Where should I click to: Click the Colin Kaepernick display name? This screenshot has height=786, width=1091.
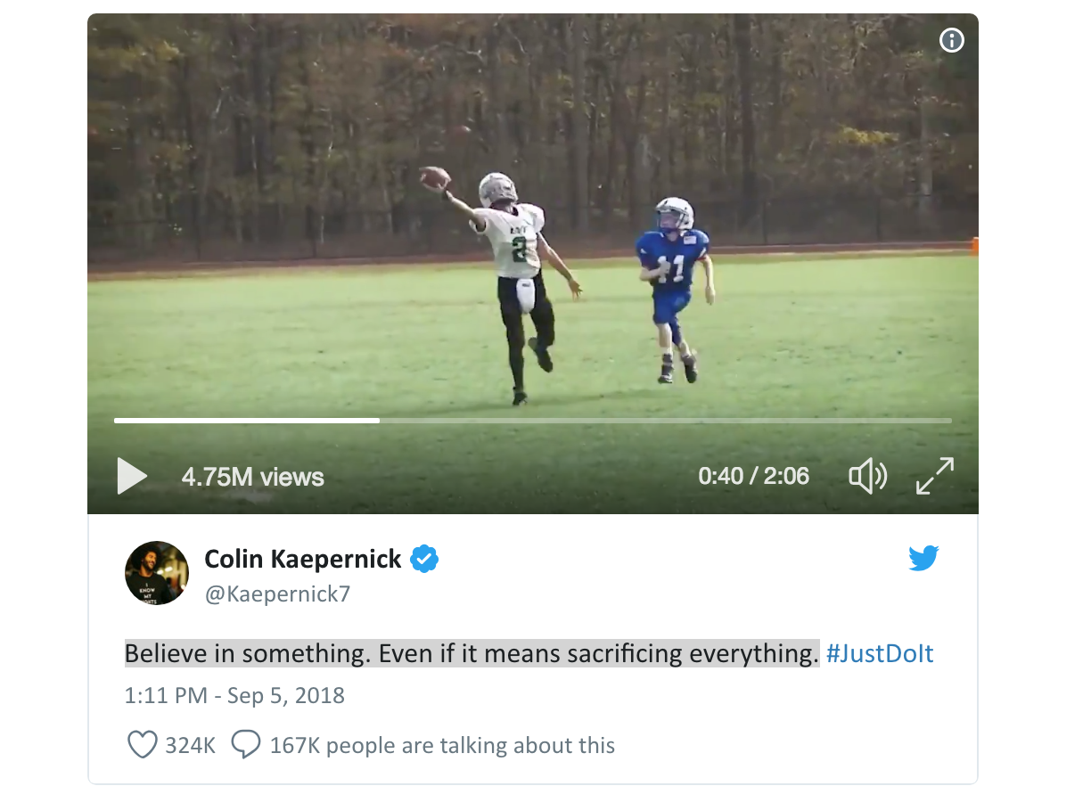pos(303,560)
